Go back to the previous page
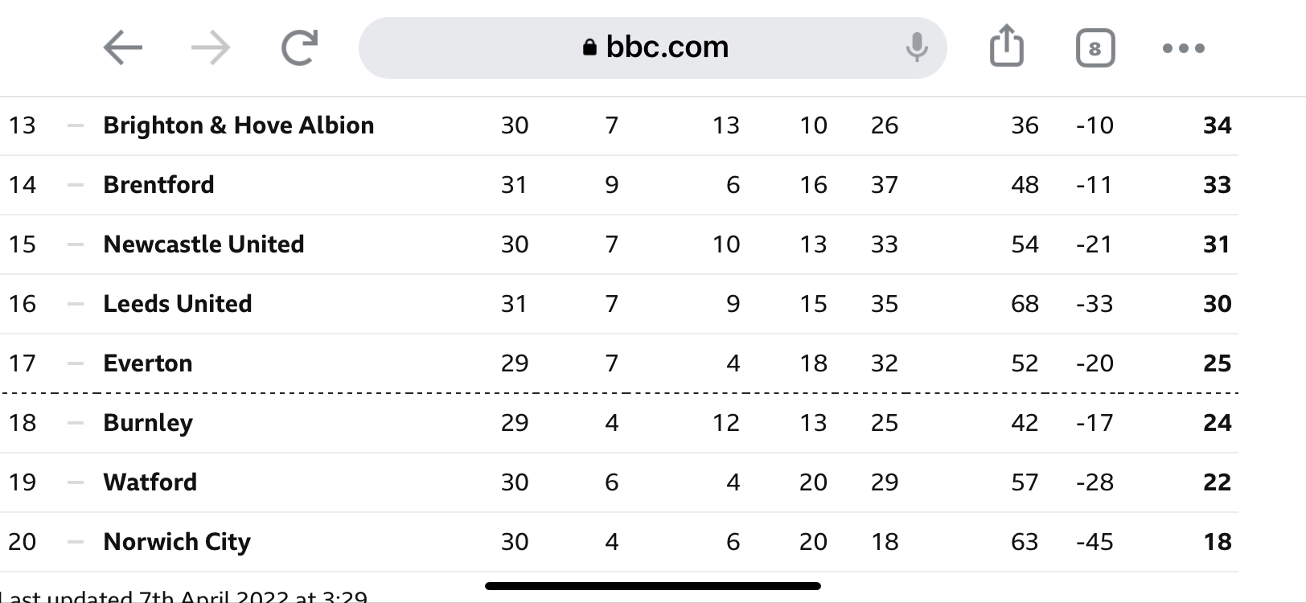This screenshot has height=603, width=1306. tap(123, 47)
